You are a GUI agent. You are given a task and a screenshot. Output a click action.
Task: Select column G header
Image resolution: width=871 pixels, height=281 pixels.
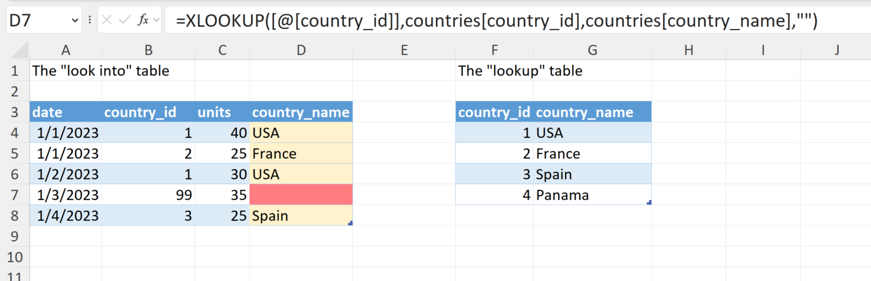[x=592, y=50]
